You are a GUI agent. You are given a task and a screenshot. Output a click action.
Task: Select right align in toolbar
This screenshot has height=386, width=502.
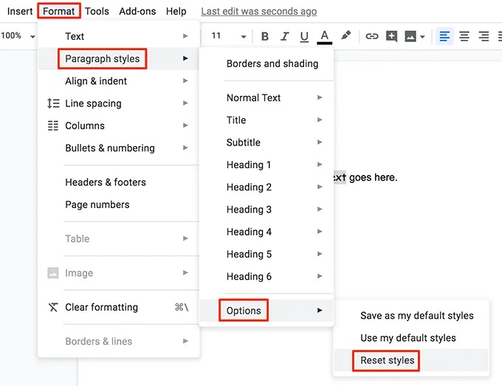[x=484, y=36]
